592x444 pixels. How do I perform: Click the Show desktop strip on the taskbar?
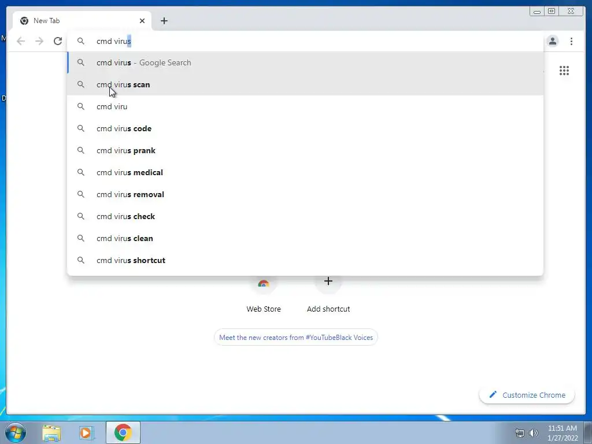pyautogui.click(x=588, y=432)
